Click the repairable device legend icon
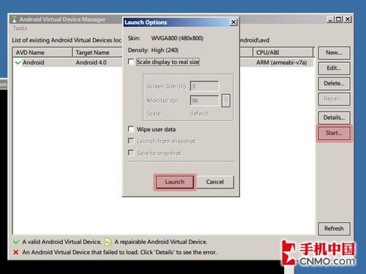This screenshot has width=366, height=274. pyautogui.click(x=108, y=242)
